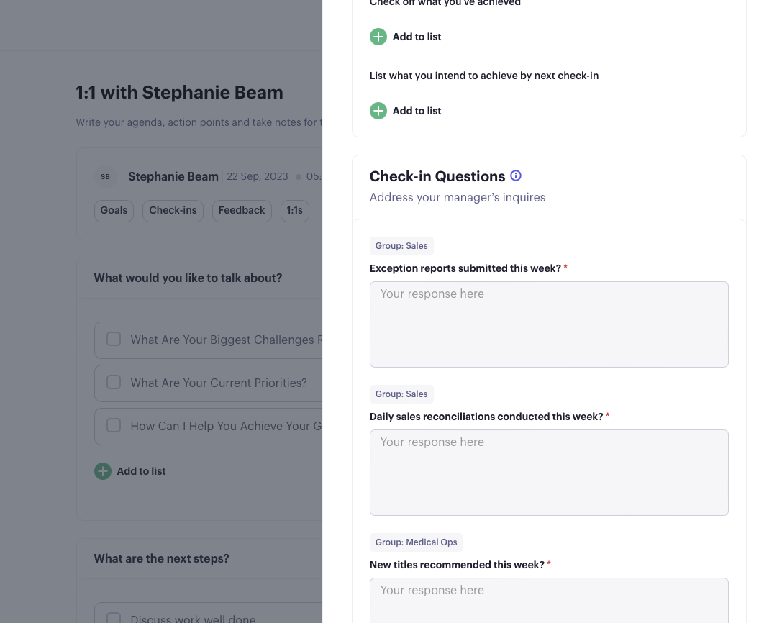Click the 'Check-in Questions' heading
The image size is (764, 623).
(437, 176)
